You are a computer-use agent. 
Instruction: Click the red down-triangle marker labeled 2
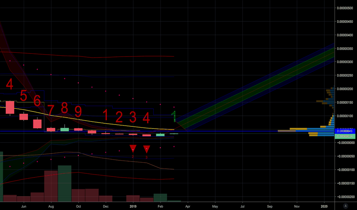133,149
